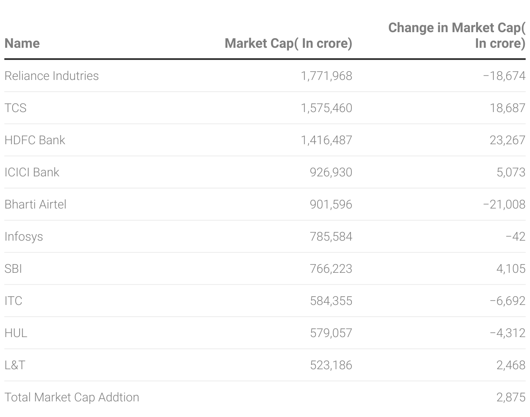This screenshot has height=417, width=530.
Task: Click the 1,771,968 market cap value
Action: (x=326, y=76)
